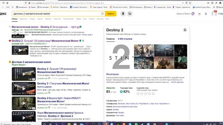
Task: Open the shopping cart icon
Action: coord(199,14)
